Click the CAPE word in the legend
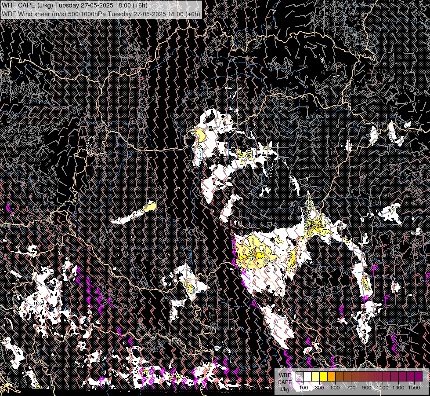 tap(285, 382)
